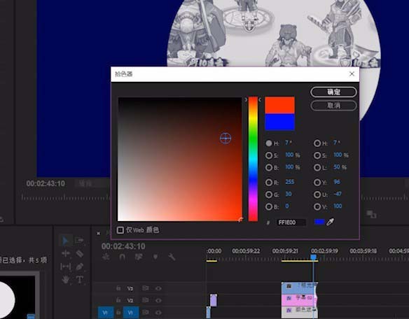Toggle the timeline Snap magnet icon
409x319 pixels.
(122, 257)
